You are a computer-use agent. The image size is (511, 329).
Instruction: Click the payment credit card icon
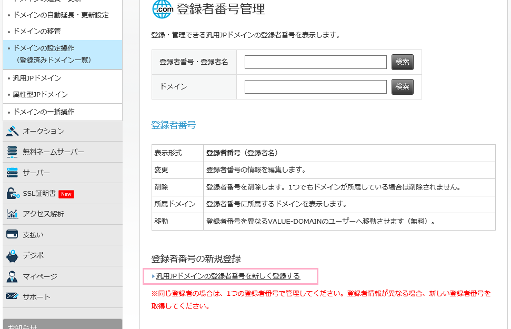coord(12,235)
